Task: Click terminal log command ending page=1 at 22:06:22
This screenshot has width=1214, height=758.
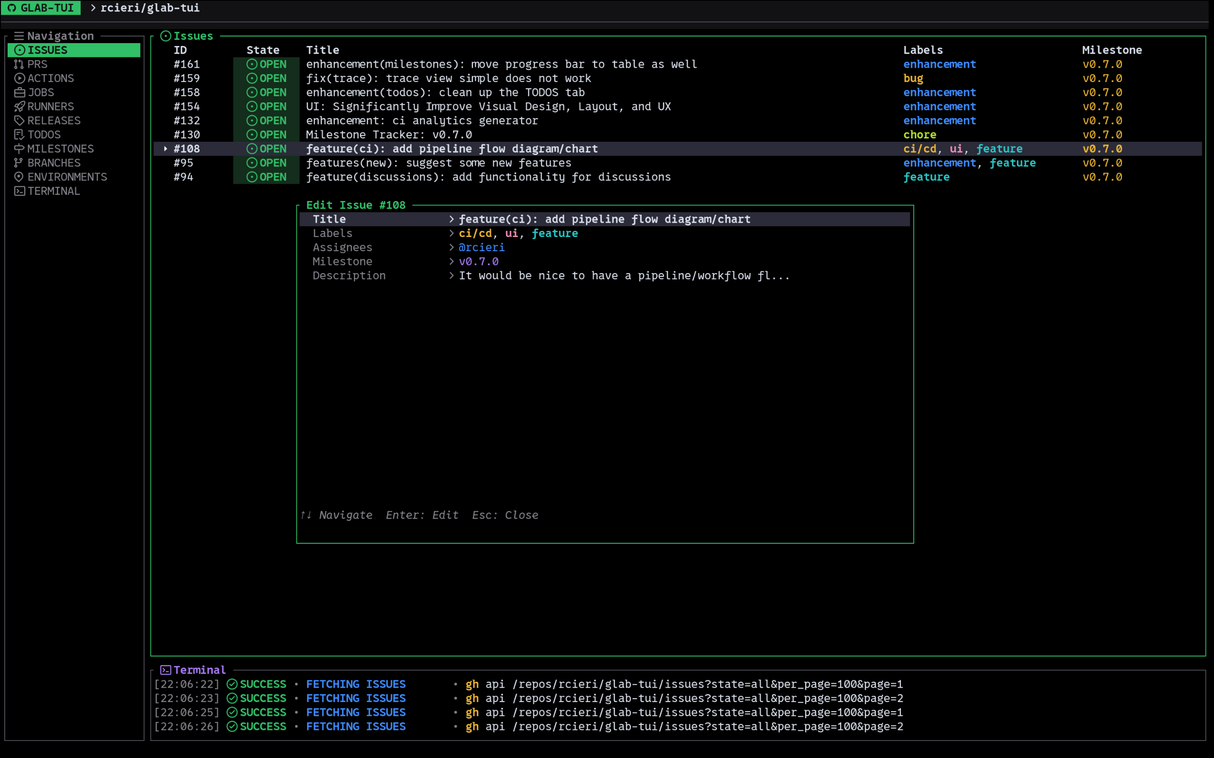Action: click(x=684, y=685)
